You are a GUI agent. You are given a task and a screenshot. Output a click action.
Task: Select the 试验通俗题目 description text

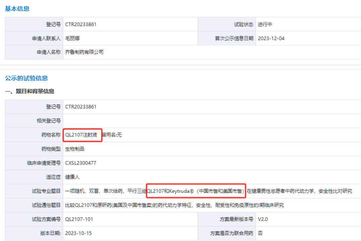[x=174, y=205]
